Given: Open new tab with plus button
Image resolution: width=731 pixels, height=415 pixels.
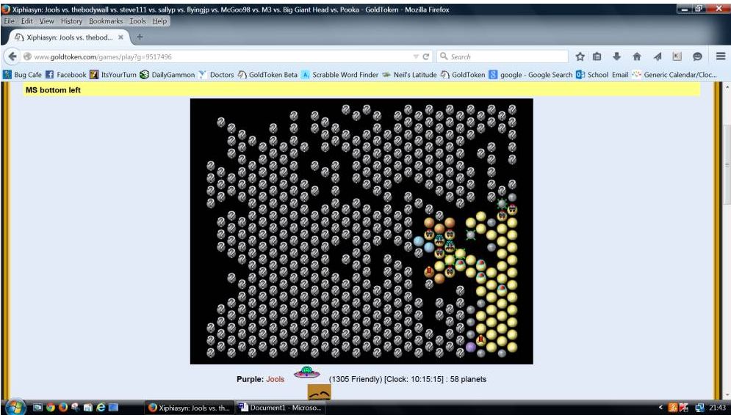Looking at the screenshot, I should coord(140,37).
